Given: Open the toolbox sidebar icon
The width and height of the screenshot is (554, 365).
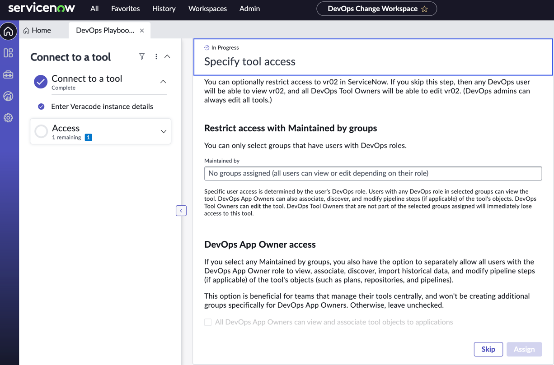Looking at the screenshot, I should tap(9, 74).
